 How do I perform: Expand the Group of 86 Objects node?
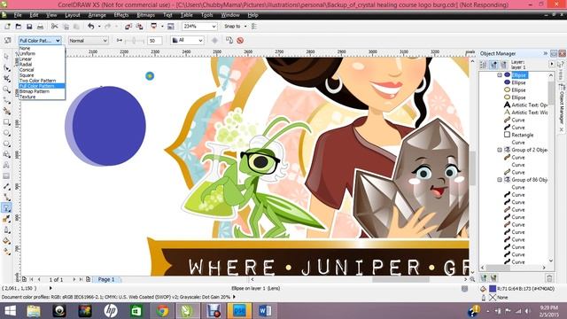point(500,180)
